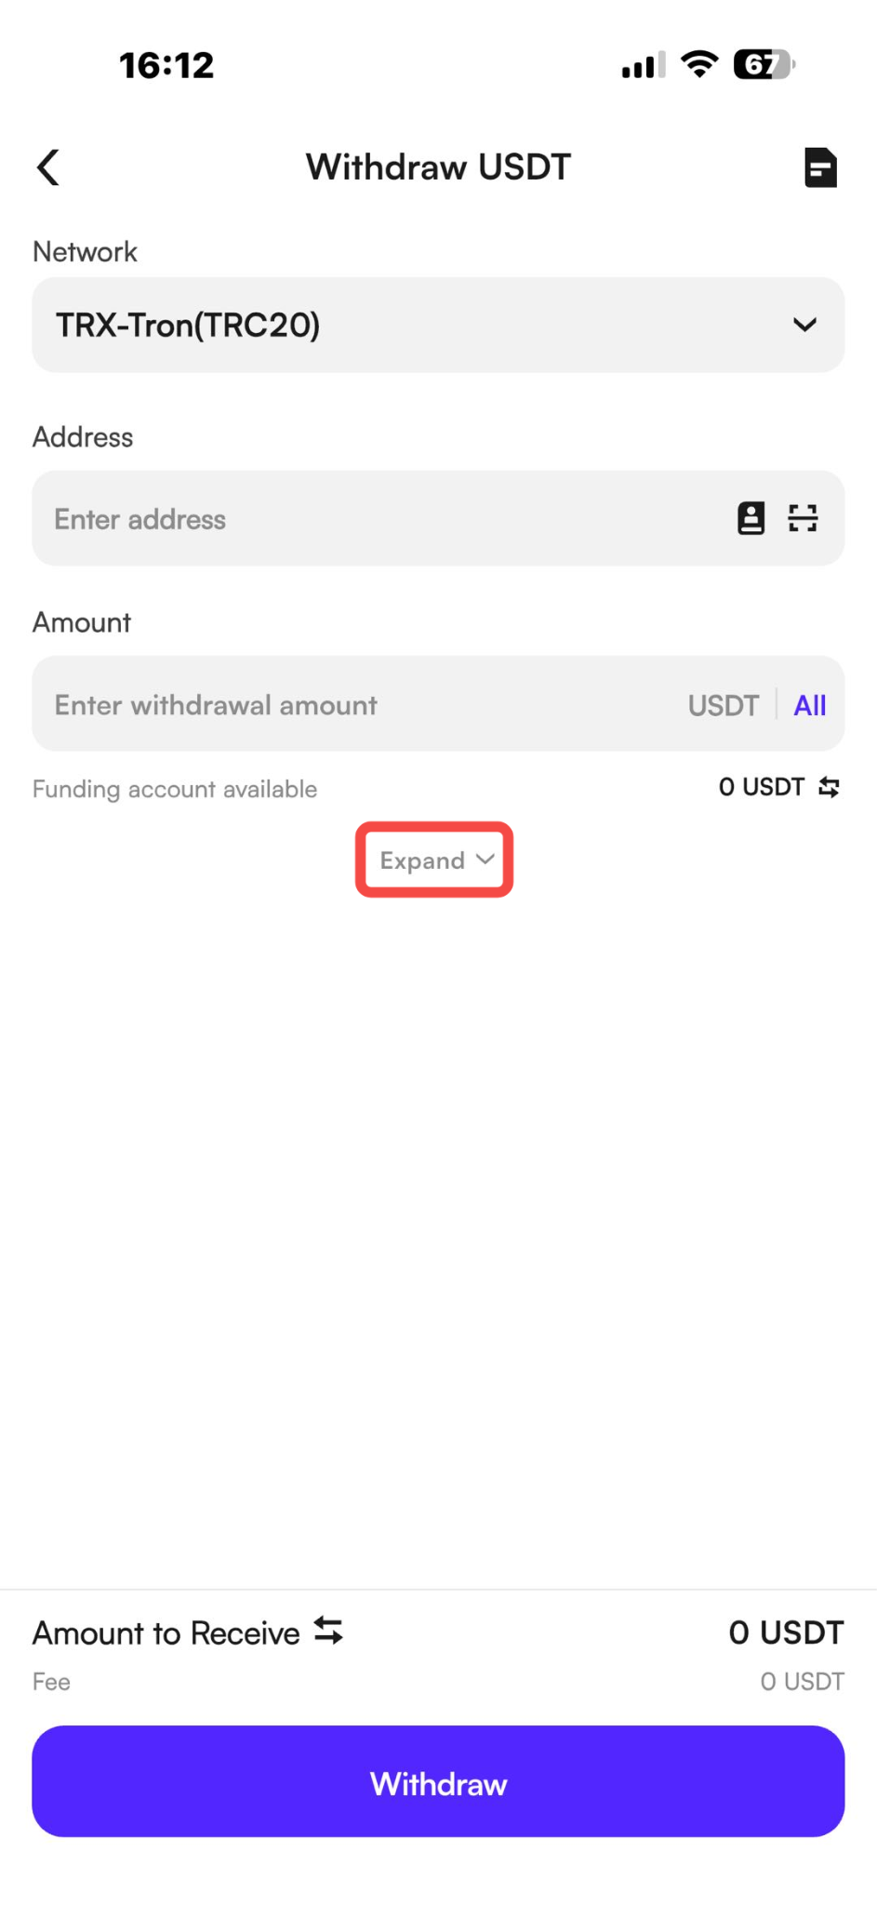Tap the Withdraw USDT page title

(x=438, y=167)
